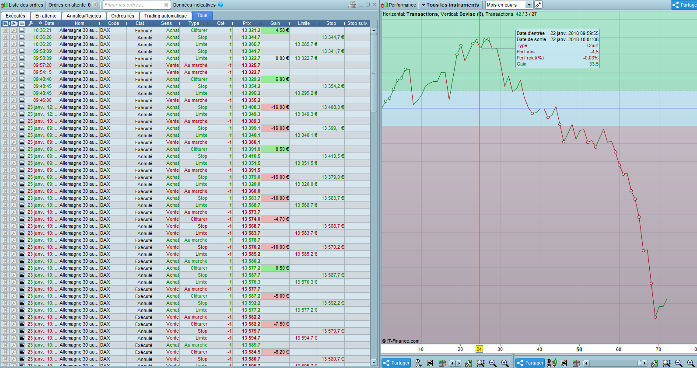Click the -4,70 € gain cell
This screenshot has width=697, height=368.
275,219
